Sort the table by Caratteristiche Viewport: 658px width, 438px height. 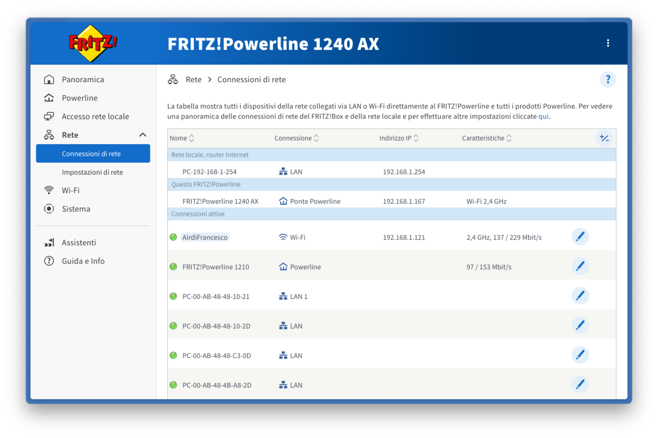487,138
